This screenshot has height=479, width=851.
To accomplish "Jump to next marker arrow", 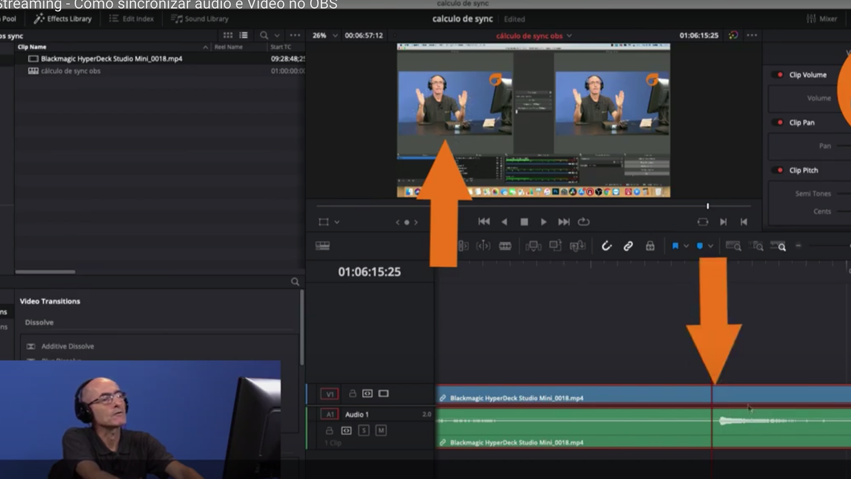I will click(416, 222).
